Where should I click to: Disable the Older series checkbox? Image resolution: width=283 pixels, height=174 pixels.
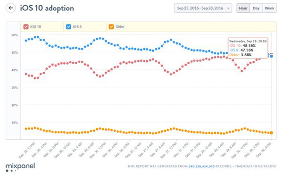click(x=111, y=27)
